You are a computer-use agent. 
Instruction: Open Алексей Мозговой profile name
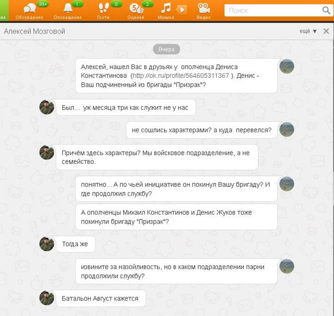click(x=35, y=31)
